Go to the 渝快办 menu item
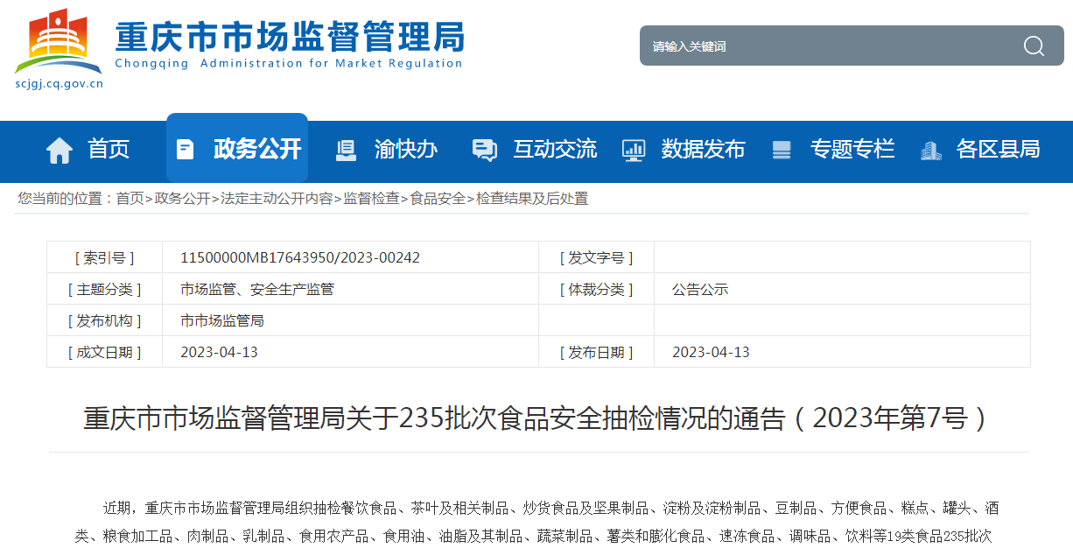The image size is (1073, 548). coord(406,149)
